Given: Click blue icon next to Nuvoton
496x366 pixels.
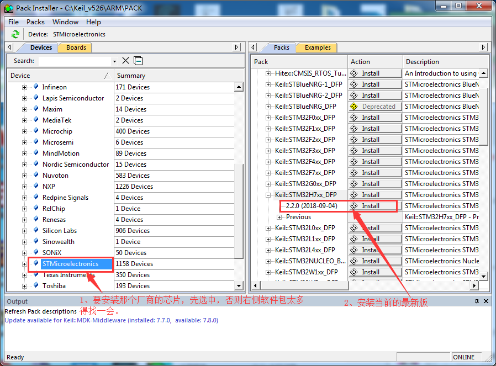Looking at the screenshot, I should click(36, 175).
